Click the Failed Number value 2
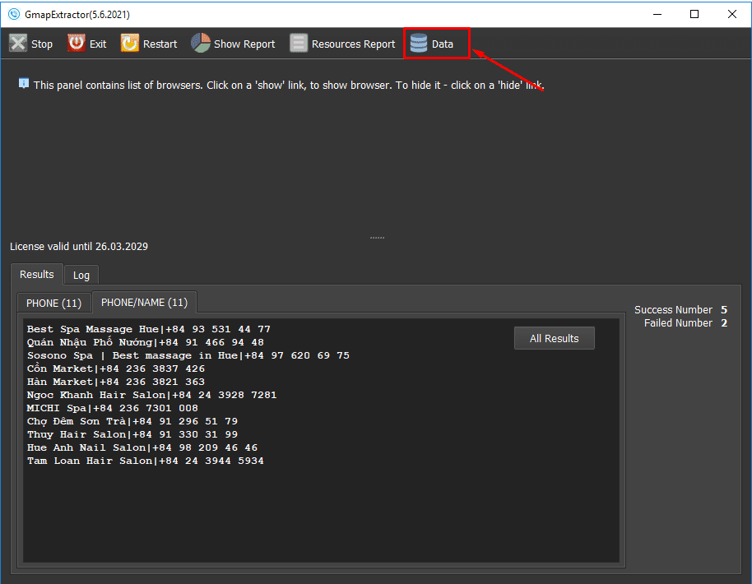The image size is (752, 584). (x=724, y=323)
